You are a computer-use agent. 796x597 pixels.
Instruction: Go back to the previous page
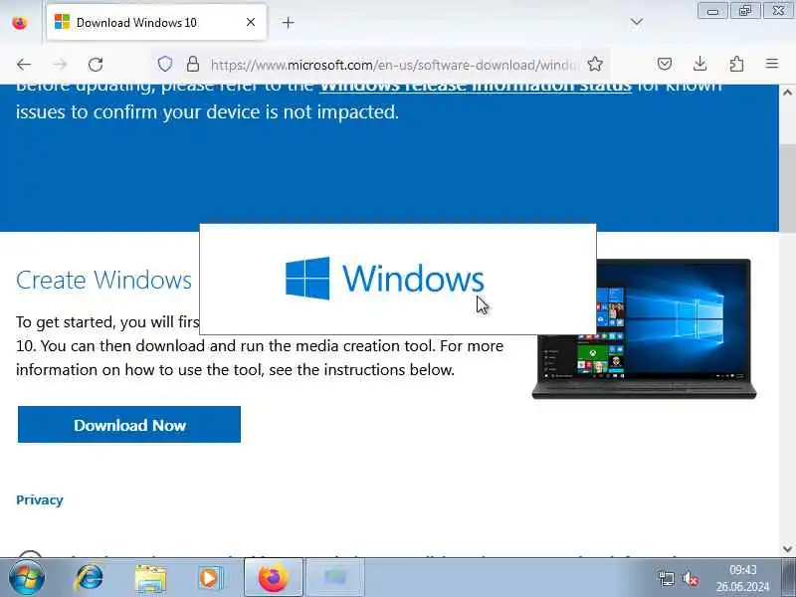24,65
